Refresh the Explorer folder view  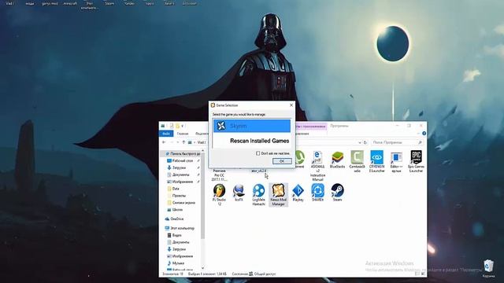[365, 142]
